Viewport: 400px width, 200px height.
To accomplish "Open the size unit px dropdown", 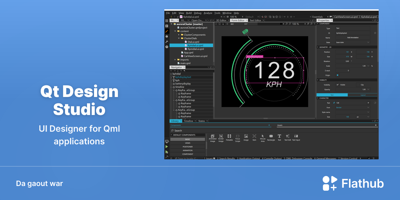I will click(363, 117).
